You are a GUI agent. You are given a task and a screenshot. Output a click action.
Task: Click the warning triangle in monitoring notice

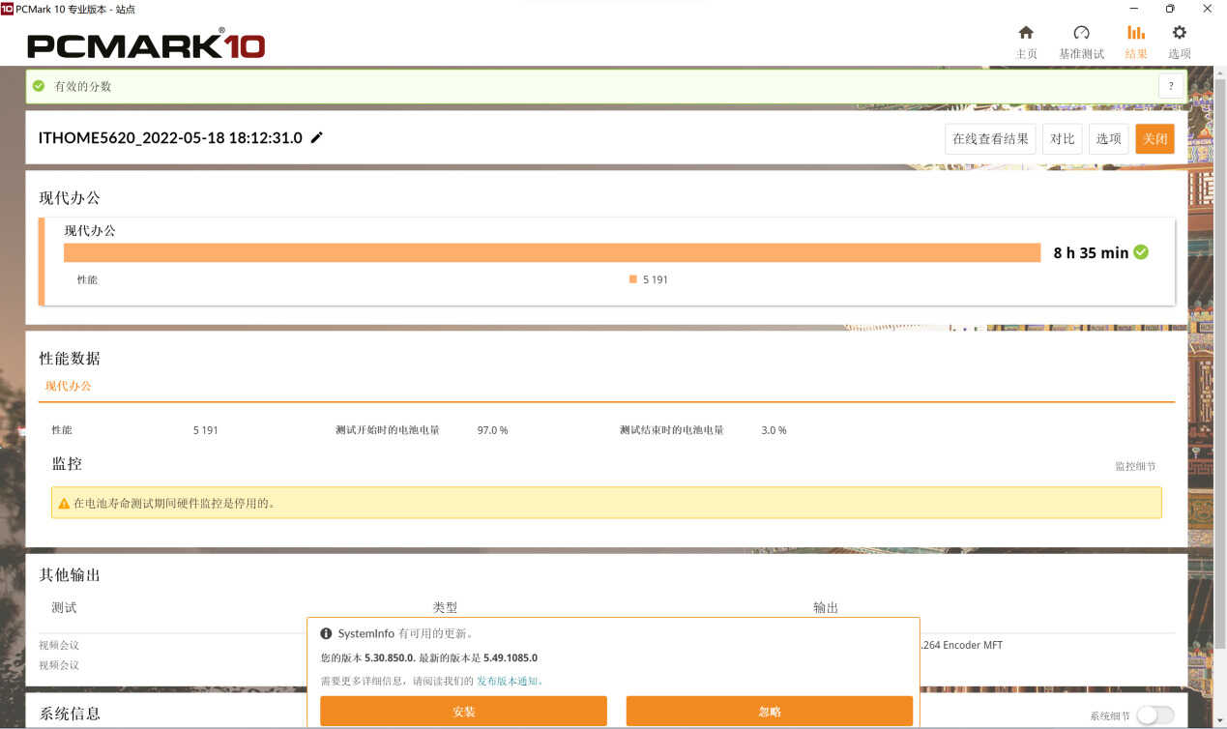point(64,504)
